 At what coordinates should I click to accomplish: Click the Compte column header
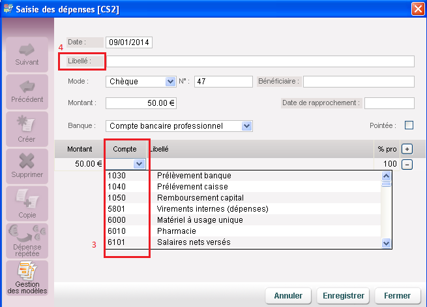(x=125, y=149)
